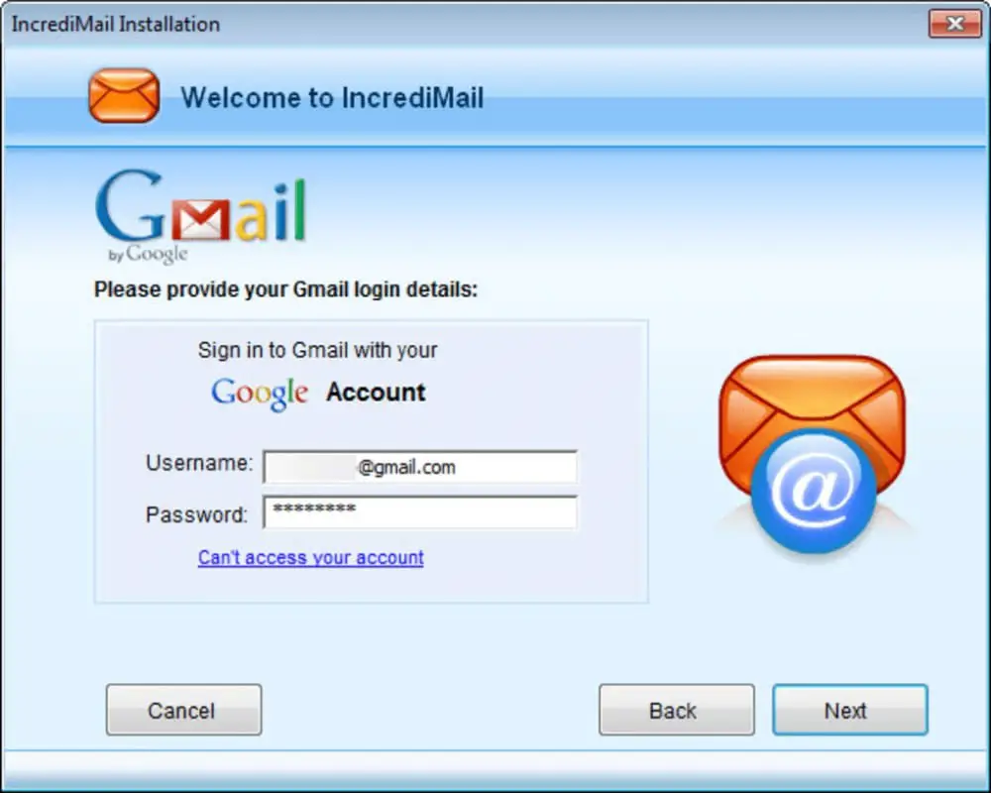Click the small orange envelope icon in header
This screenshot has height=793, width=991.
coord(124,95)
